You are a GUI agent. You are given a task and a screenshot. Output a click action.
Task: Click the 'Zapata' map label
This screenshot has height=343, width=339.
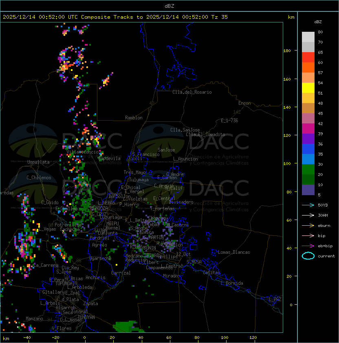[90, 303]
